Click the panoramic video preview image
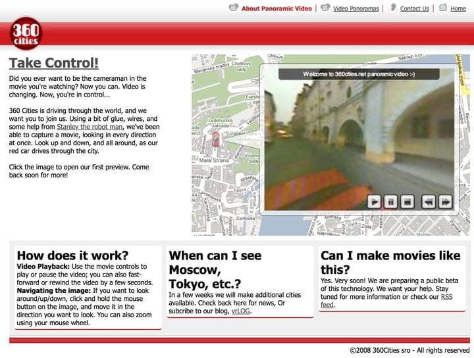474x358 pixels. tap(359, 139)
